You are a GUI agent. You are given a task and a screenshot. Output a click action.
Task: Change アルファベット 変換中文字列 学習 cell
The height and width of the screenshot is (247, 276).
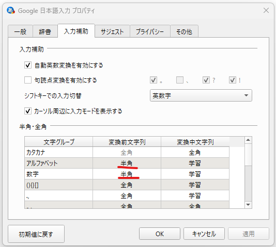pos(195,163)
